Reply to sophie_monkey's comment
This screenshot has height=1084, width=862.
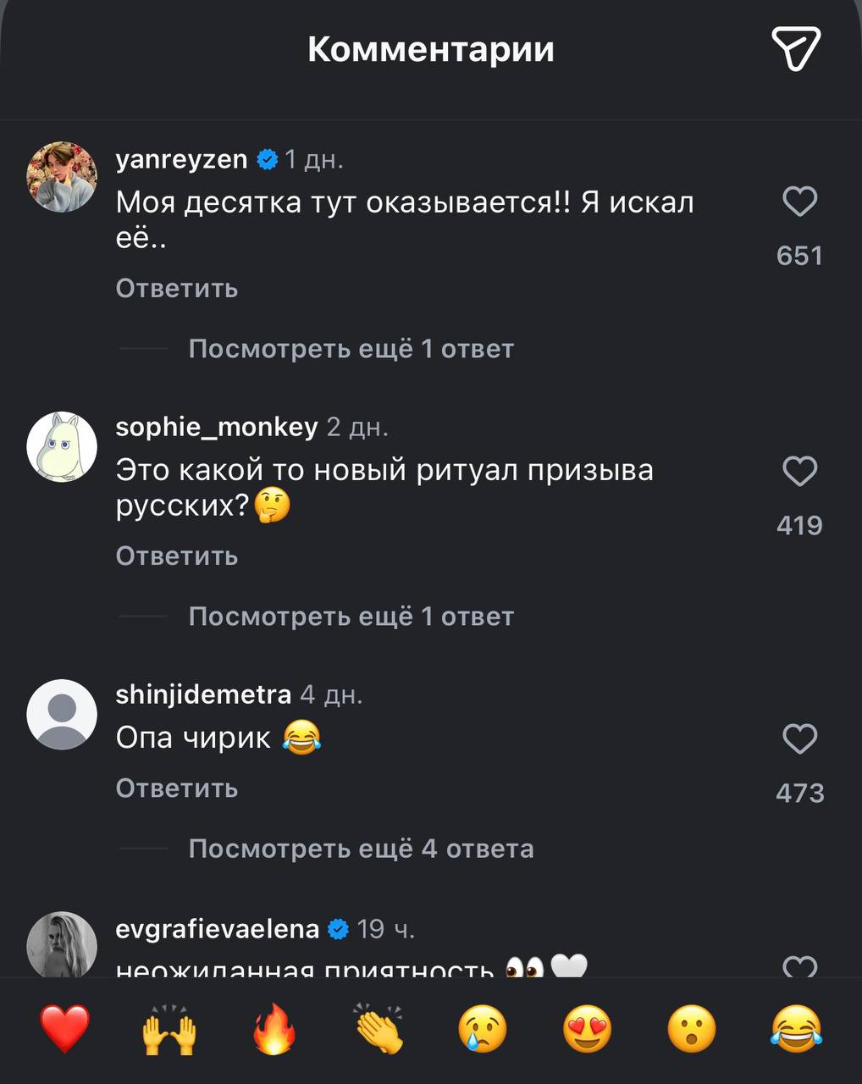tap(176, 556)
